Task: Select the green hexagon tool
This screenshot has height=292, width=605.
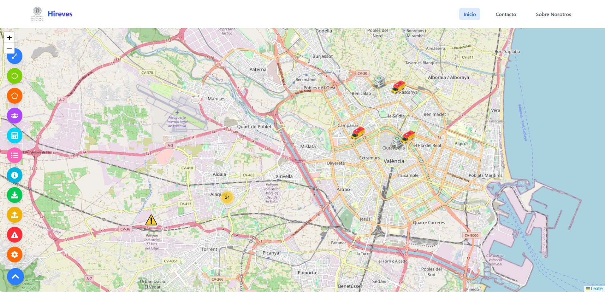Action: pos(15,76)
